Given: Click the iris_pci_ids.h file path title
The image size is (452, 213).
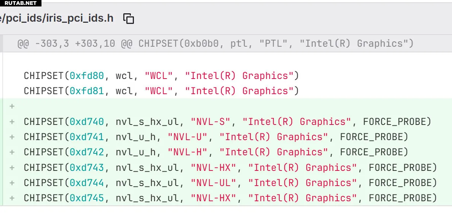Looking at the screenshot, I should [x=57, y=18].
